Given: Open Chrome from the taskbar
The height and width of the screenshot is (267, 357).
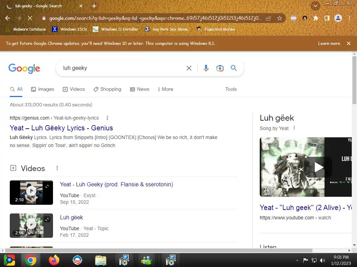Looking at the screenshot, I should tap(31, 260).
